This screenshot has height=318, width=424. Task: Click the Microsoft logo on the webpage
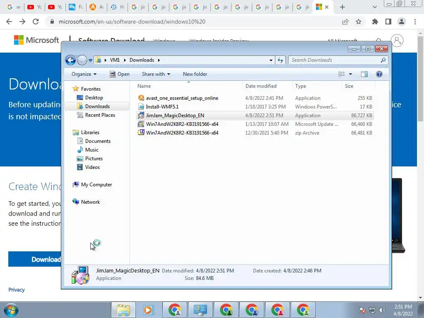36,40
